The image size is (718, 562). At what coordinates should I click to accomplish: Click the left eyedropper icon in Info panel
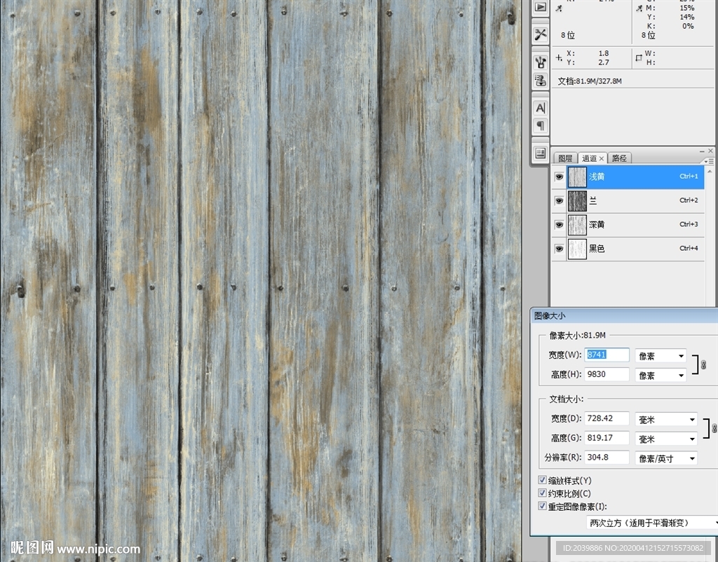pos(559,8)
